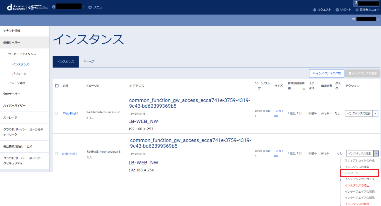The width and height of the screenshot is (381, 206).
Task: Check the Web-Rhel-1 row checkbox
Action: pos(56,113)
